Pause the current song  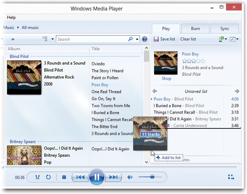point(97,177)
